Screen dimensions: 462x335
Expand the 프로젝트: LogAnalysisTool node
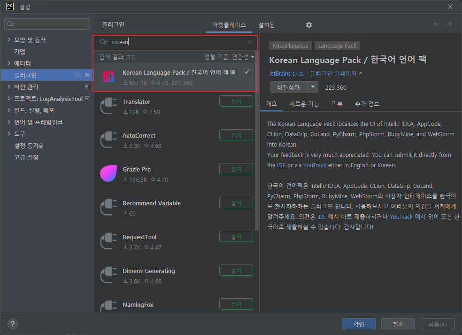[9, 99]
